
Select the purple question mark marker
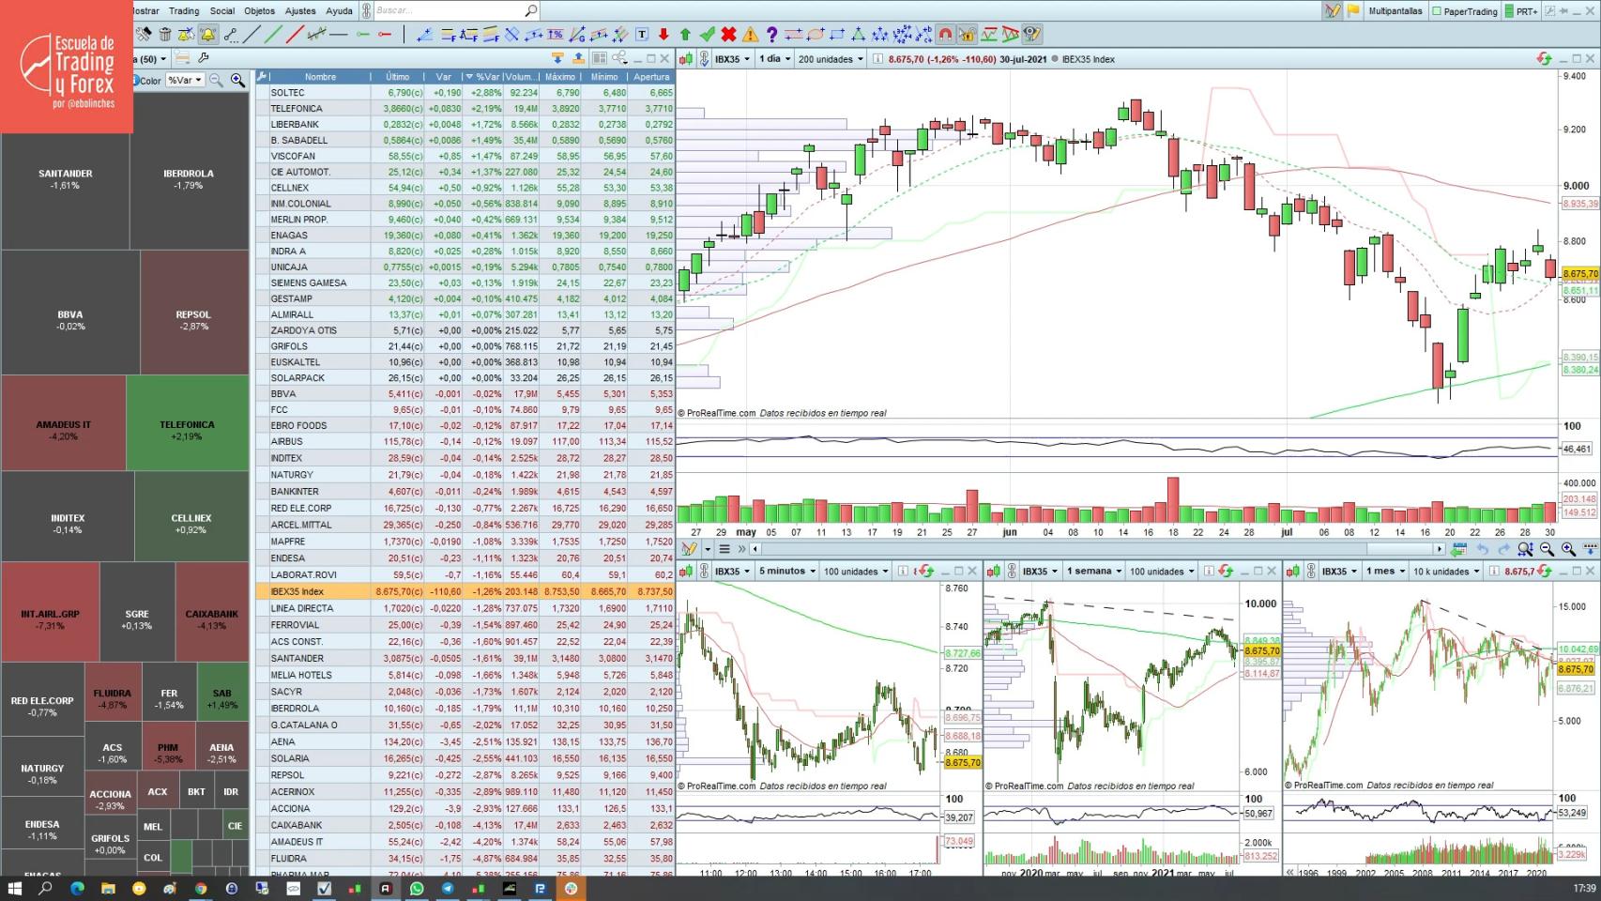pyautogui.click(x=771, y=35)
